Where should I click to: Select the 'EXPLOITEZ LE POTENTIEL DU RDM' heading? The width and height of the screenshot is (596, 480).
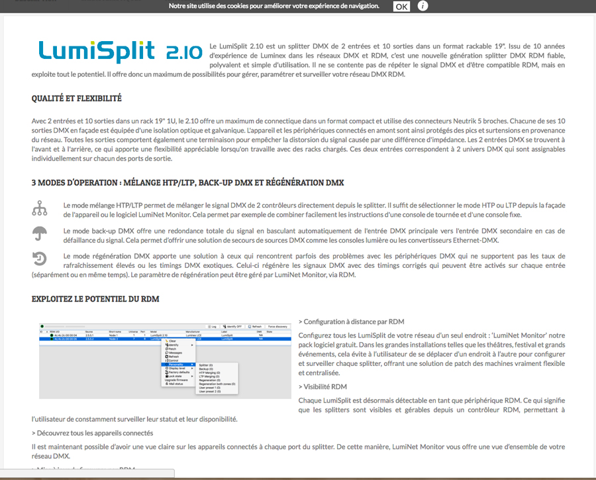95,299
